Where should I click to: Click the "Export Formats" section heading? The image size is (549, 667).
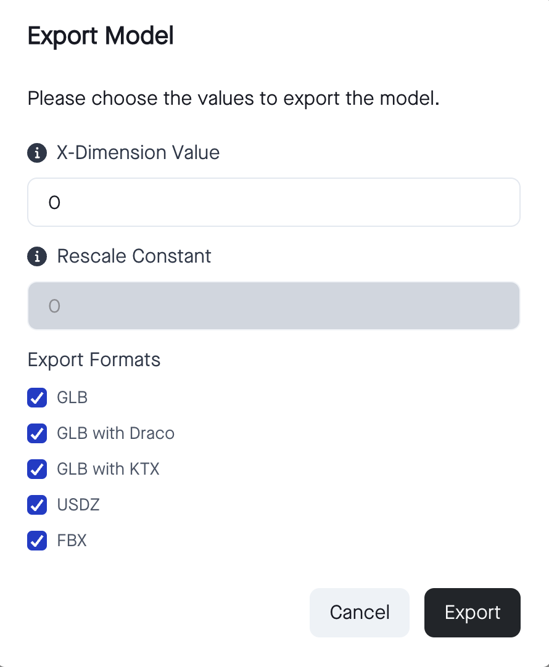point(94,359)
